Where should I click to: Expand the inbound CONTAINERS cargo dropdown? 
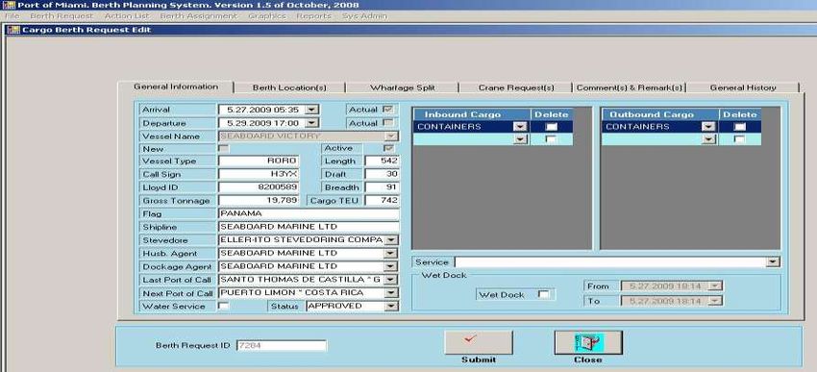coord(521,127)
